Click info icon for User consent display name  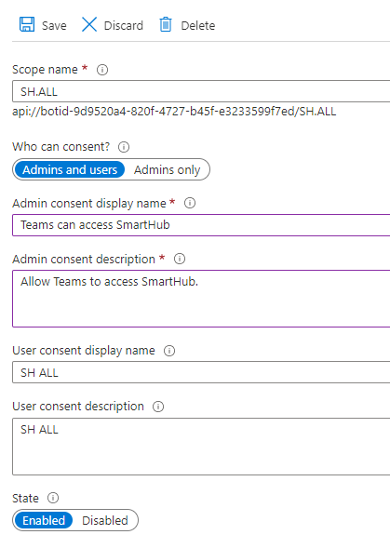tap(169, 351)
